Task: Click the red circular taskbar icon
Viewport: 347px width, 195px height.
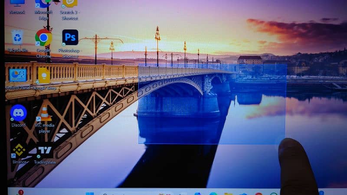Action: point(259,194)
